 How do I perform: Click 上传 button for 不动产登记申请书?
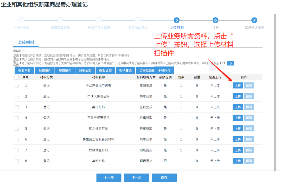237,85
